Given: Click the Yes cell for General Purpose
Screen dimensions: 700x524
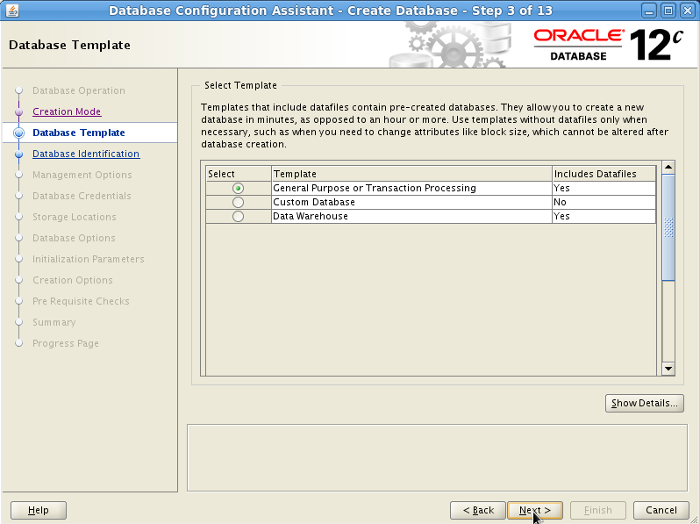Looking at the screenshot, I should coord(604,188).
